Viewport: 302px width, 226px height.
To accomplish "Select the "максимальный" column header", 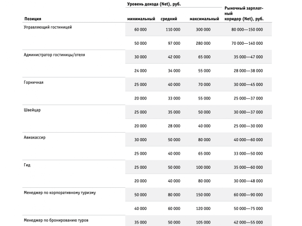I will (x=204, y=19).
